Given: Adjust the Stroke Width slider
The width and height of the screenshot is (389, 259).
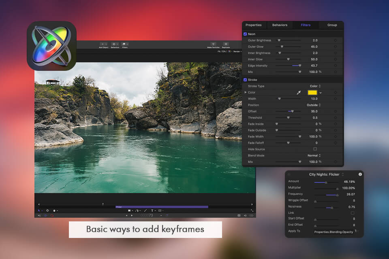Looking at the screenshot, I should coord(288,99).
